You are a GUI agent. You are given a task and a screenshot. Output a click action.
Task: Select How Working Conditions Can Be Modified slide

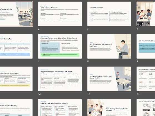pos(109,107)
